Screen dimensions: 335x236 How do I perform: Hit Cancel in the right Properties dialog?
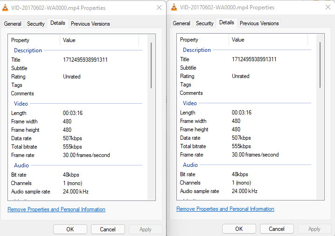coord(277,229)
